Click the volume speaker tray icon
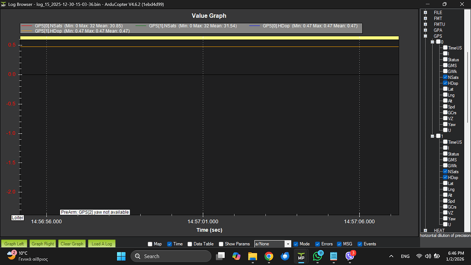 [x=428, y=256]
